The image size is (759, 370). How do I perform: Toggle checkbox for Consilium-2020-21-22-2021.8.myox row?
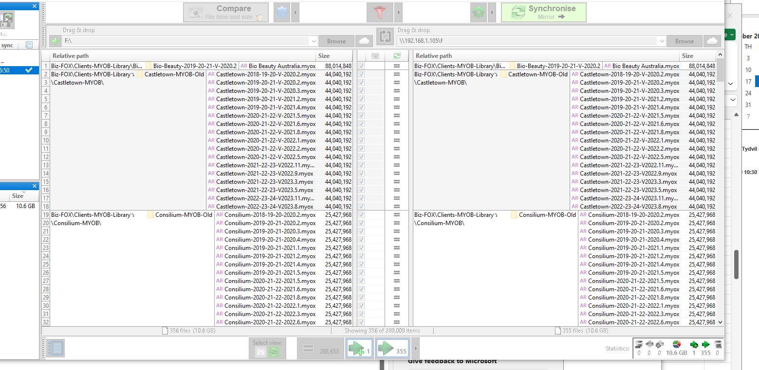click(x=362, y=298)
